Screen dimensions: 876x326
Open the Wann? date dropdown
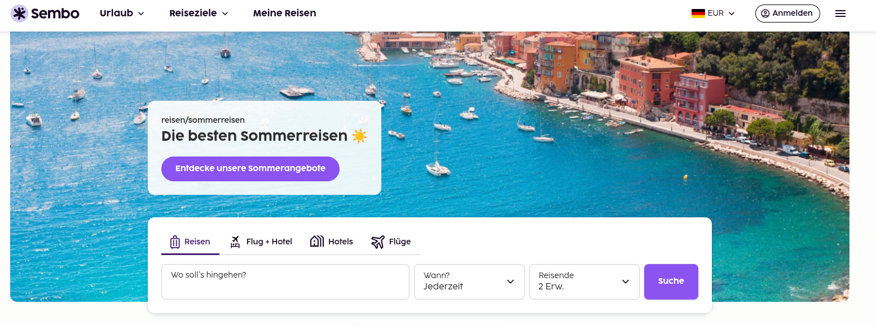[469, 282]
